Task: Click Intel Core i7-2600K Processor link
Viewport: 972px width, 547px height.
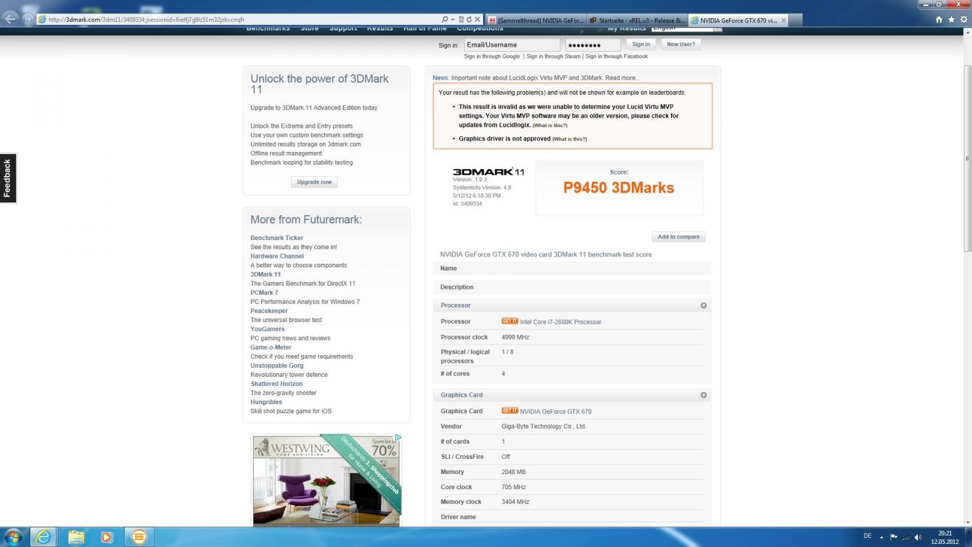Action: pyautogui.click(x=561, y=322)
